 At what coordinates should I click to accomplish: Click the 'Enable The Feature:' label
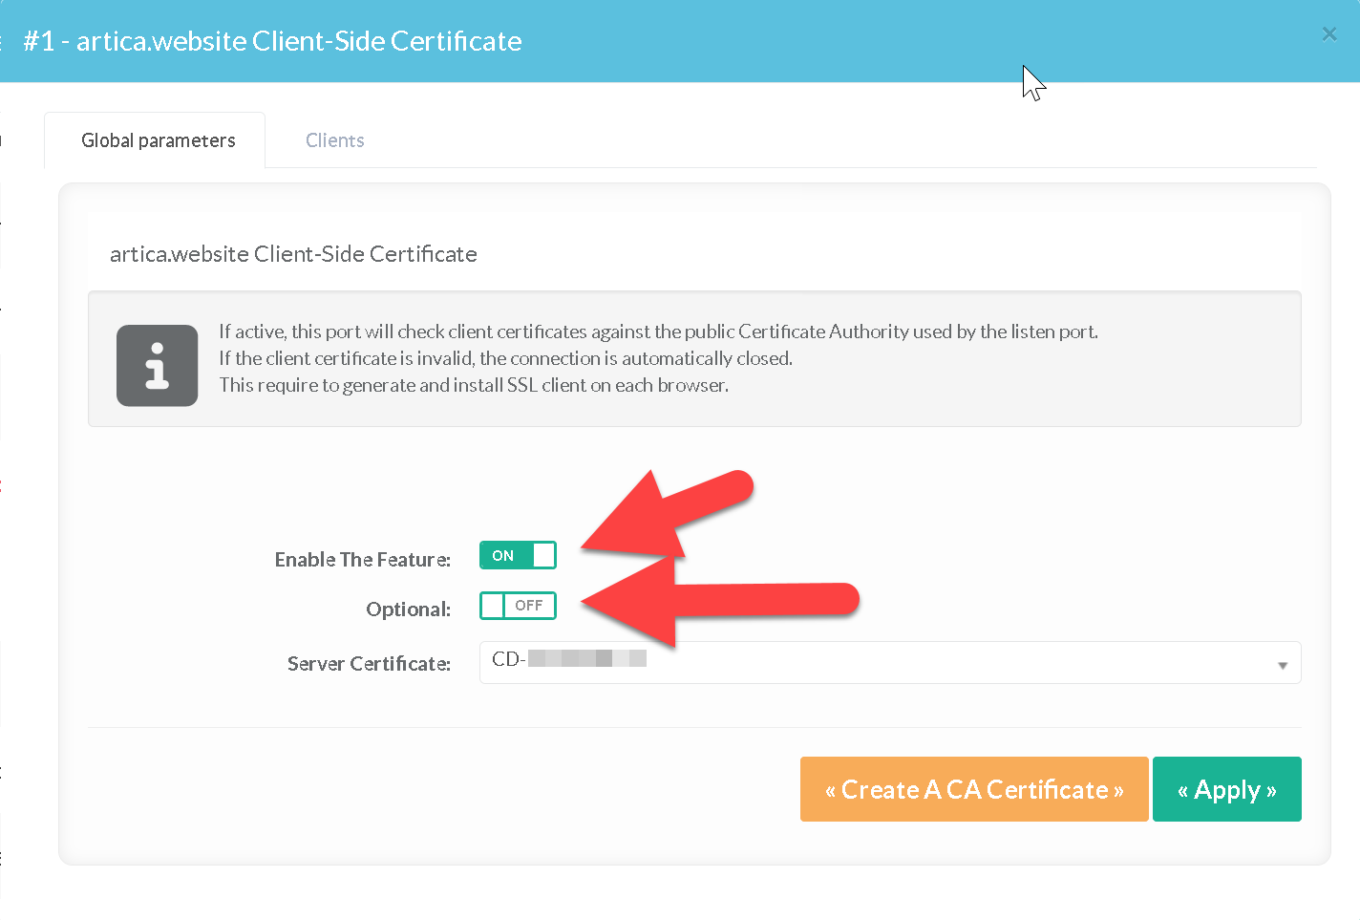click(x=362, y=560)
